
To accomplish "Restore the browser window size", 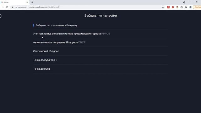I will (x=197, y=2).
